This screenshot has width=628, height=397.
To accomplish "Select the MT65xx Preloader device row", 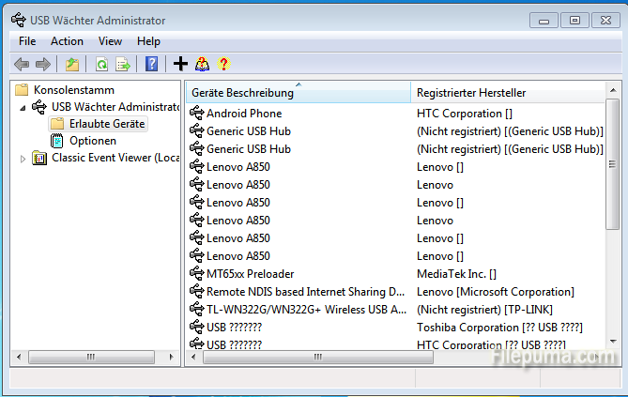I will coord(250,274).
